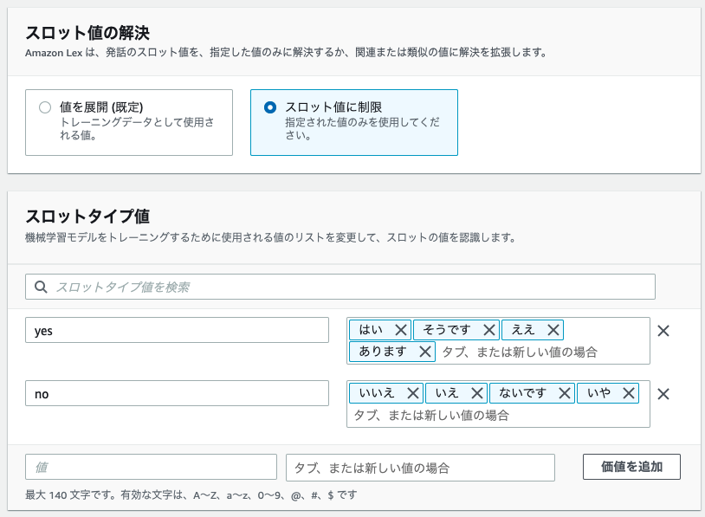Image resolution: width=705 pixels, height=517 pixels.
Task: Select the 値を展開 (既定) radio option
Action: (45, 107)
